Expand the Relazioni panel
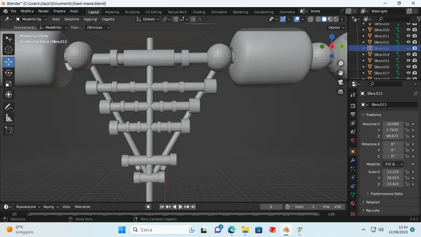Image resolution: width=421 pixels, height=237 pixels. (x=373, y=202)
